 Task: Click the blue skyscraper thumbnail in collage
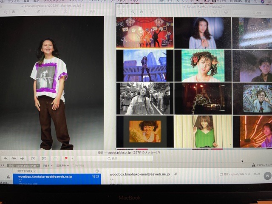(x=145, y=65)
